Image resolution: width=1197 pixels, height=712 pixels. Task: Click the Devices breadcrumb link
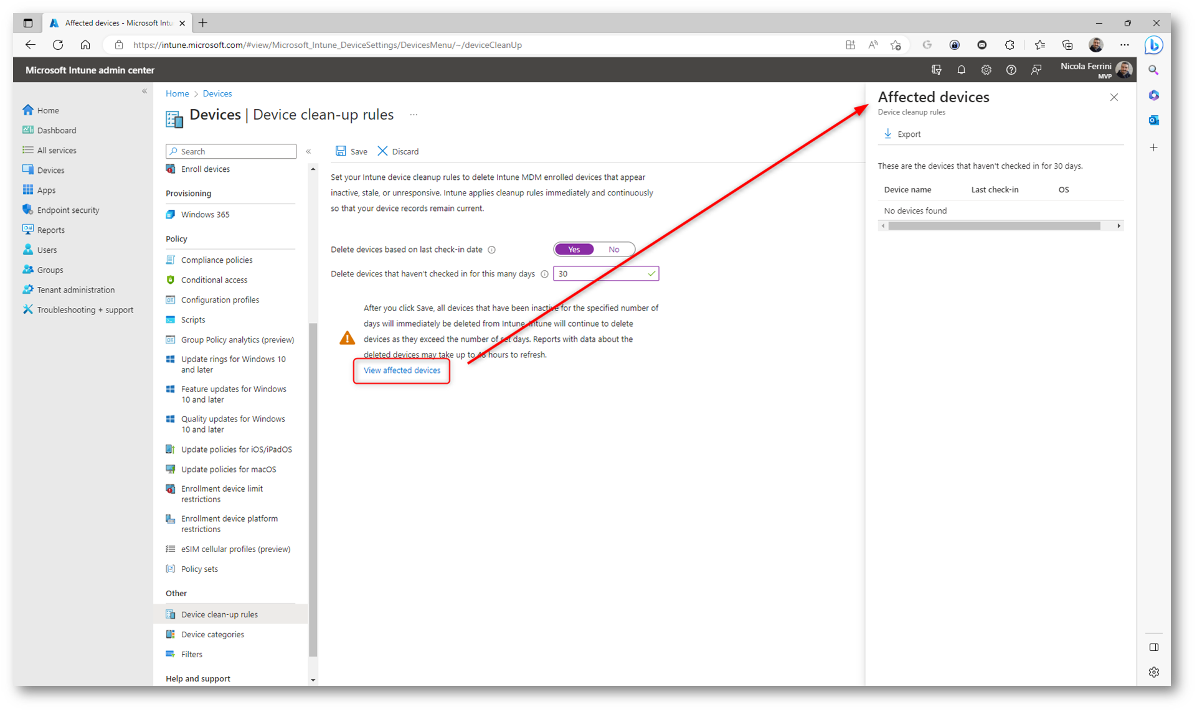pyautogui.click(x=217, y=94)
